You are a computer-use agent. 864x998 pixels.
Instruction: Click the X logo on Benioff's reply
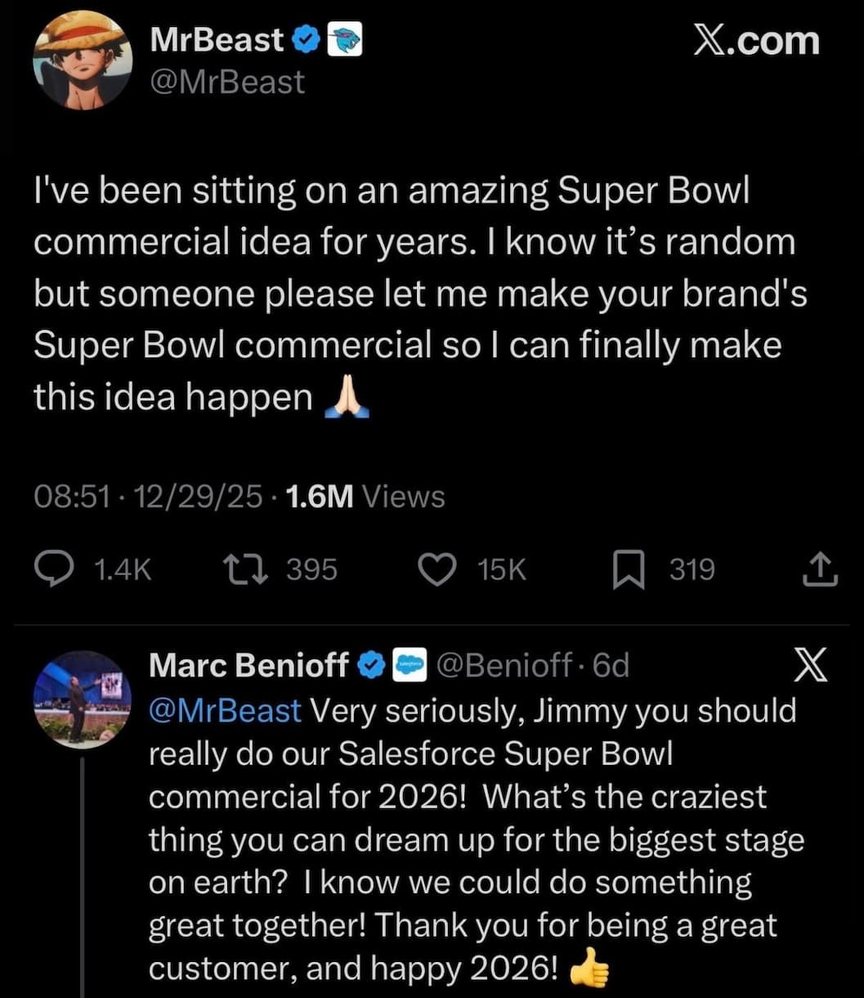811,665
